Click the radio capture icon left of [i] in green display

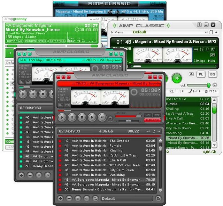coord(196,50)
